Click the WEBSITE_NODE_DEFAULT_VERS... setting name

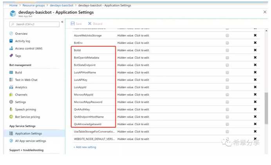tap(94, 139)
